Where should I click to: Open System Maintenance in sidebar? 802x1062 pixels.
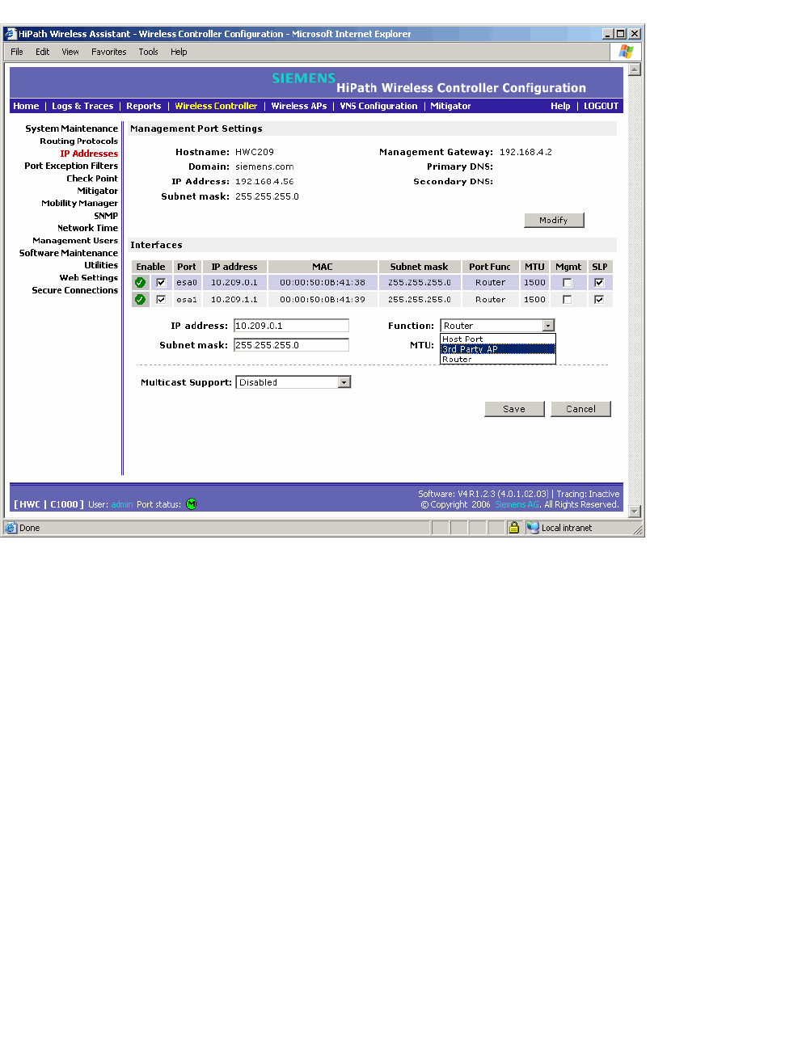click(71, 129)
